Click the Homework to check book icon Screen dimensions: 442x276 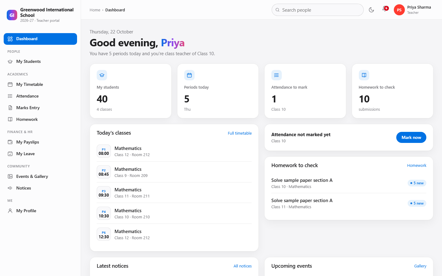pos(364,75)
